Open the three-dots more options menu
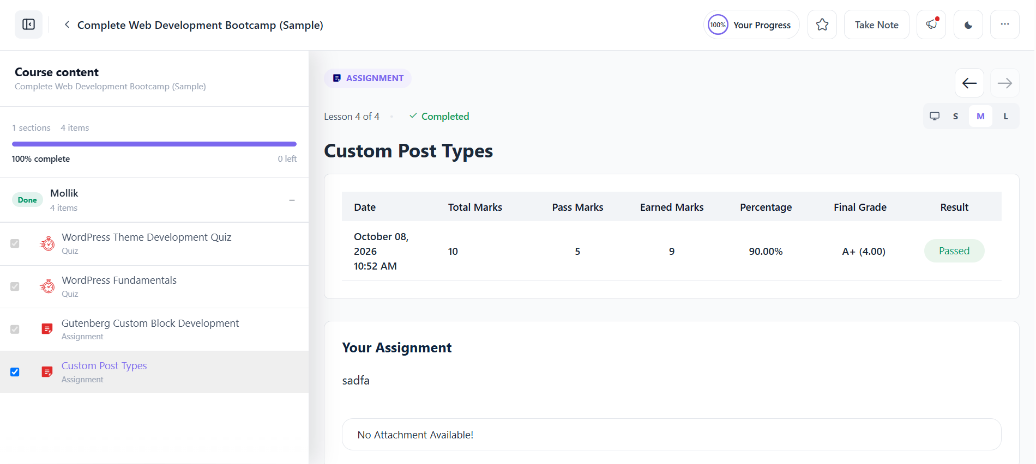The image size is (1036, 464). click(x=1004, y=25)
